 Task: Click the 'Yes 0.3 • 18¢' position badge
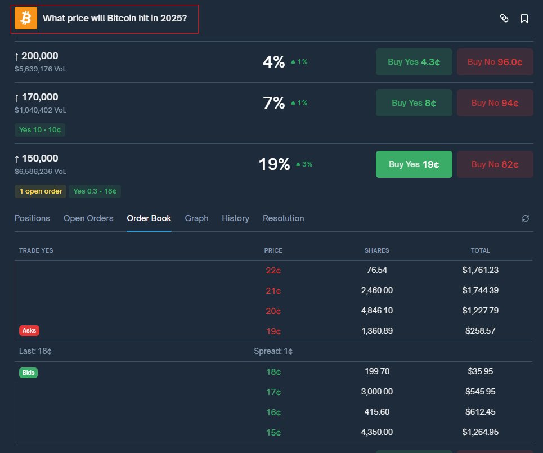click(95, 191)
